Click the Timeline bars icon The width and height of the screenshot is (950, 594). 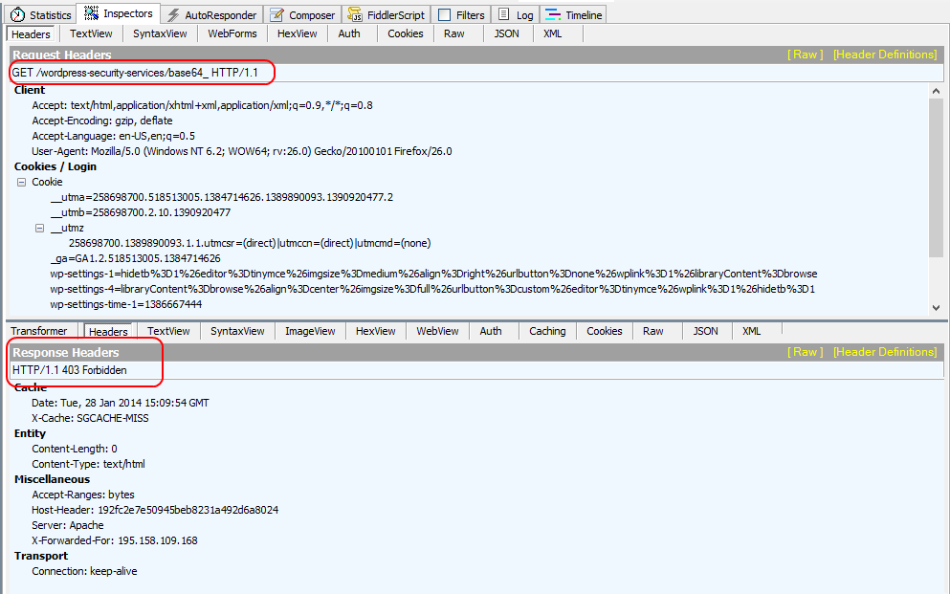553,14
